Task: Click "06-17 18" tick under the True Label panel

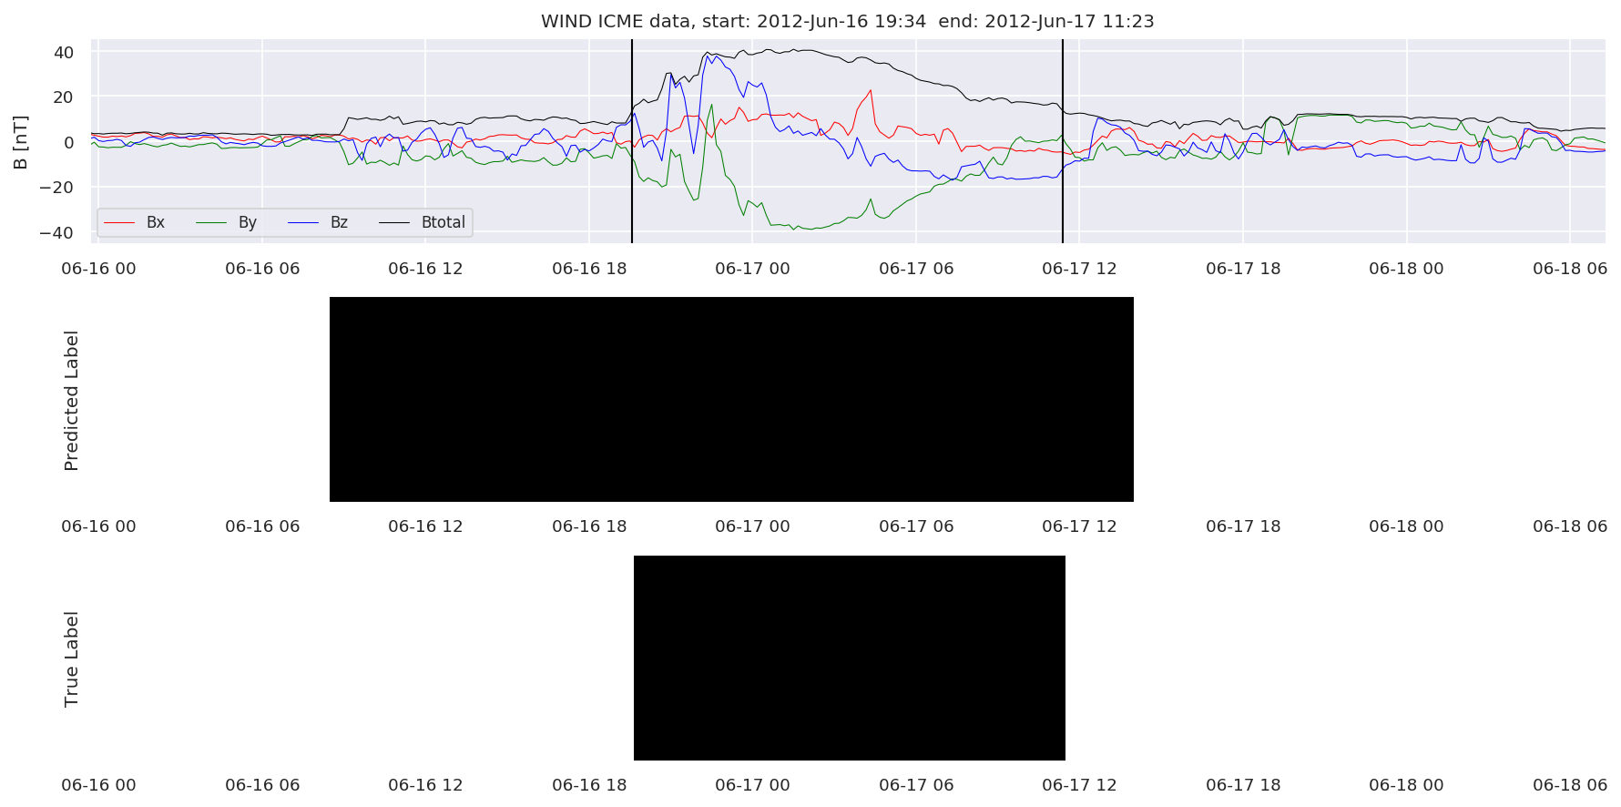Action: 1243,785
